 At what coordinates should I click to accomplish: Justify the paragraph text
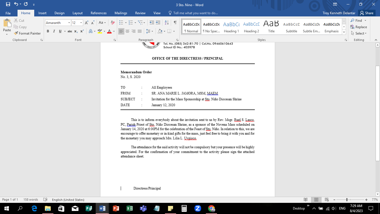[x=140, y=31]
